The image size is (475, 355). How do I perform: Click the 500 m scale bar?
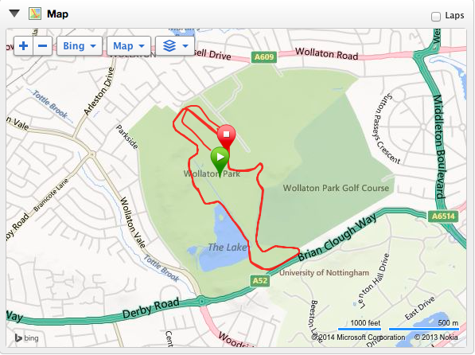[x=424, y=326]
